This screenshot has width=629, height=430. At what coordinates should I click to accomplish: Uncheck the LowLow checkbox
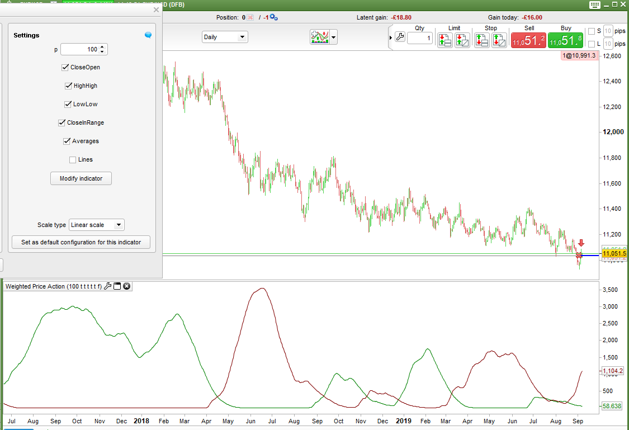(68, 105)
